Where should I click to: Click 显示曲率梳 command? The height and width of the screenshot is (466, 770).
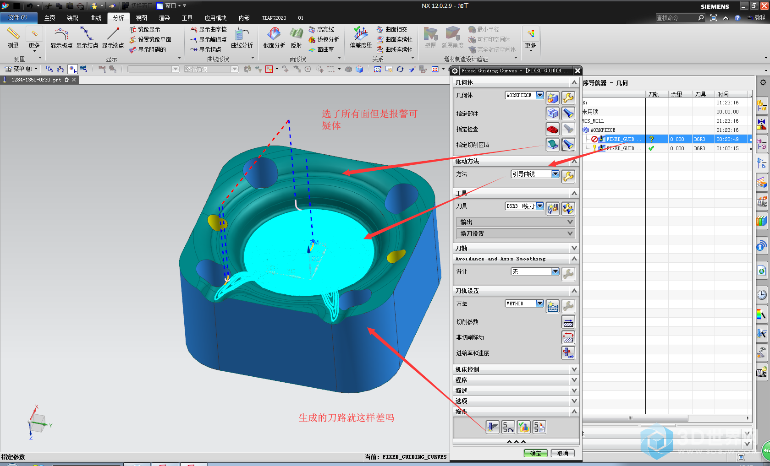[x=209, y=29]
